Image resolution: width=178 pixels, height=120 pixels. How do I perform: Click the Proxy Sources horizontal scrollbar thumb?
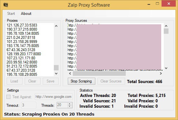(x=99, y=74)
